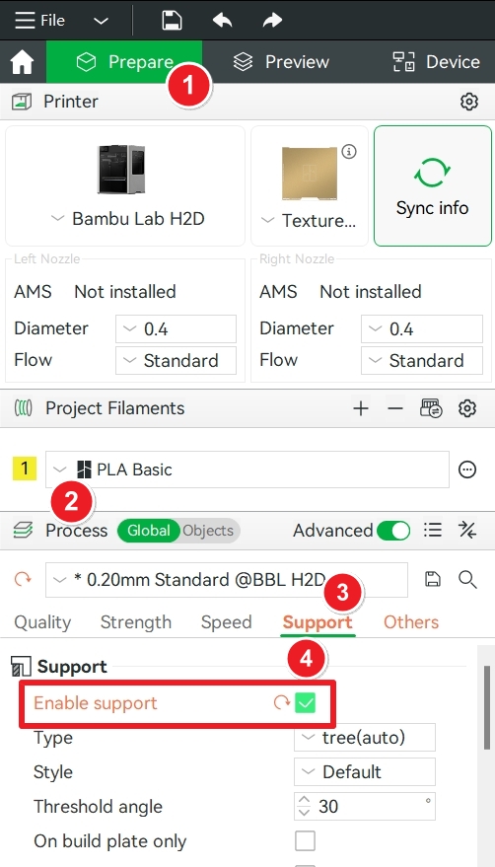The image size is (495, 867).
Task: Increase the Threshold angle value
Action: point(304,800)
